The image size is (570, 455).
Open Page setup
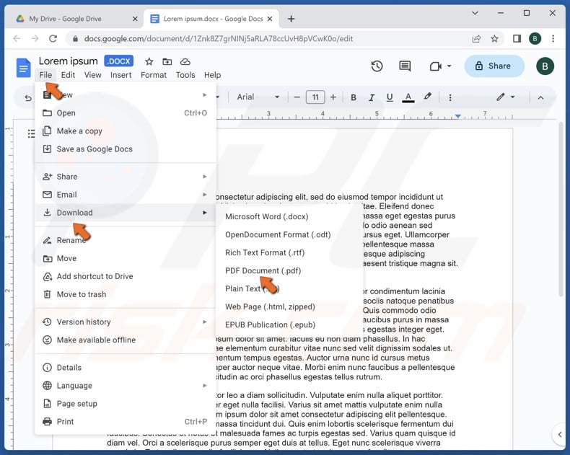click(126, 404)
